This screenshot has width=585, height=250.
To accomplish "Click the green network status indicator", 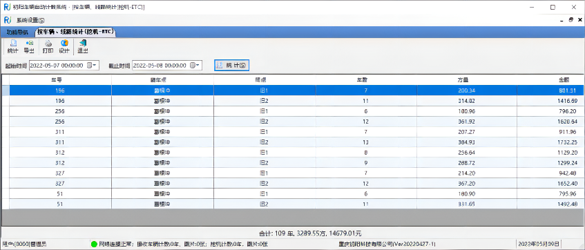I will click(94, 244).
